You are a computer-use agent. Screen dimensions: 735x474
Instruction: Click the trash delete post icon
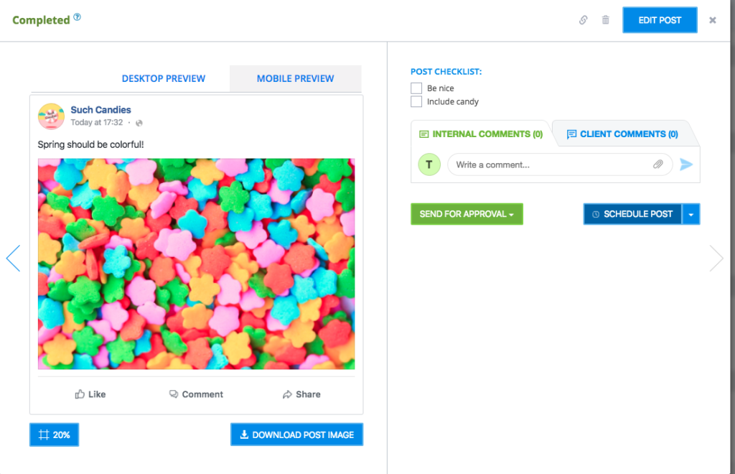[605, 20]
